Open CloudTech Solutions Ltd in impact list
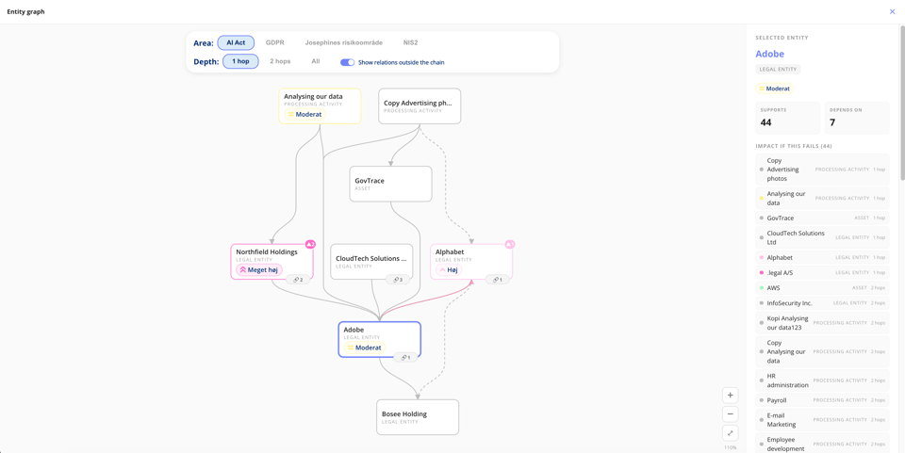This screenshot has width=905, height=453. 822,237
